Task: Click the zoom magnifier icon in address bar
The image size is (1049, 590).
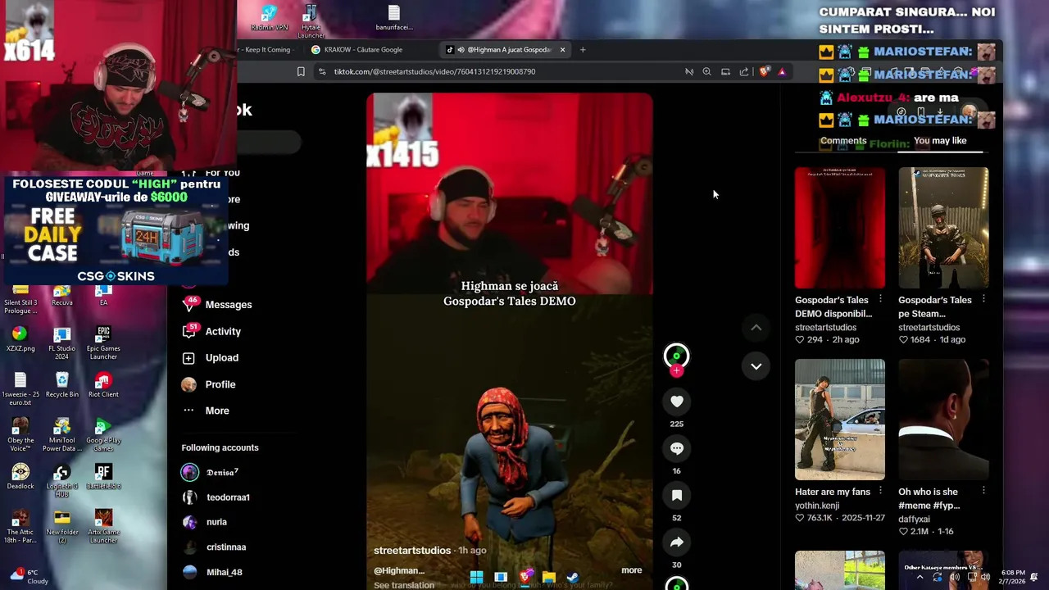Action: (x=706, y=72)
